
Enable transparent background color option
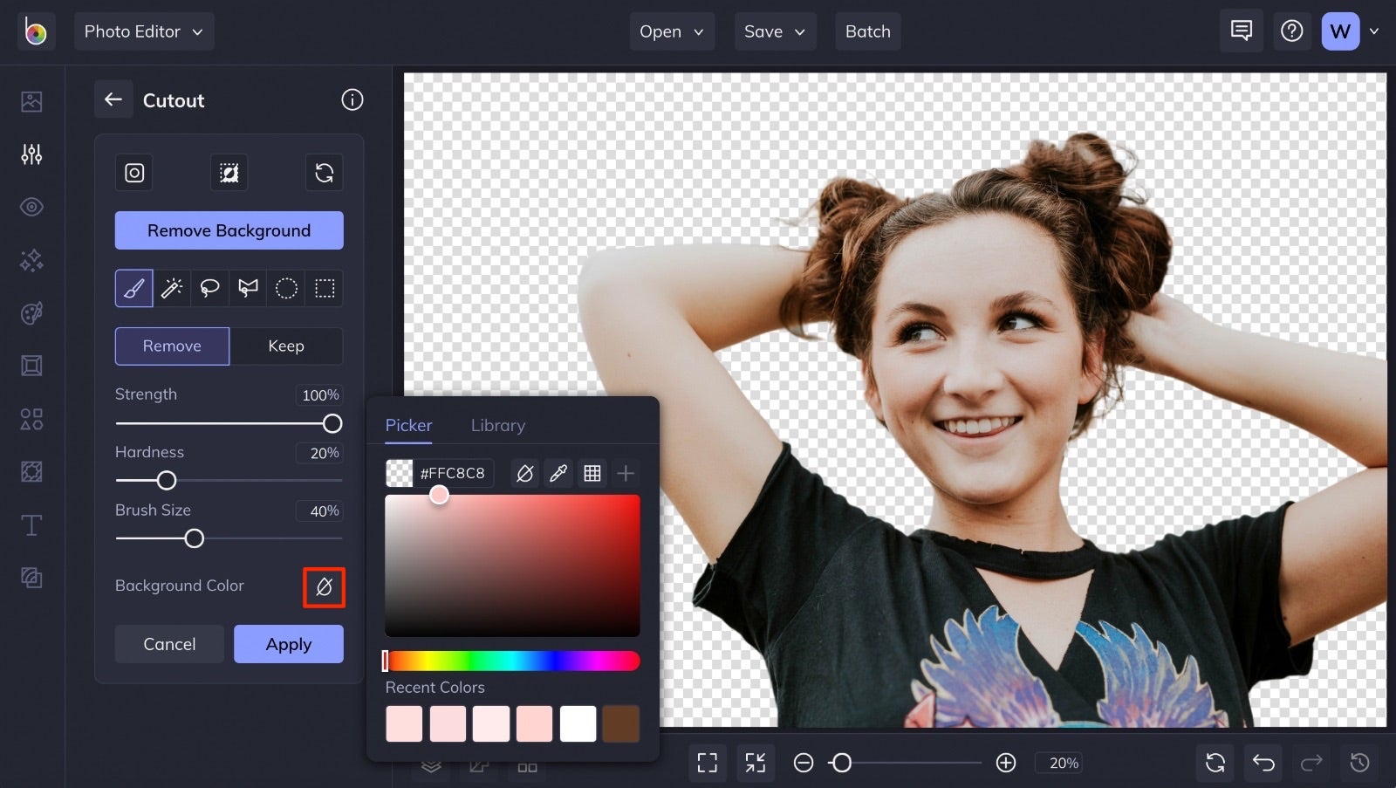[x=324, y=587]
